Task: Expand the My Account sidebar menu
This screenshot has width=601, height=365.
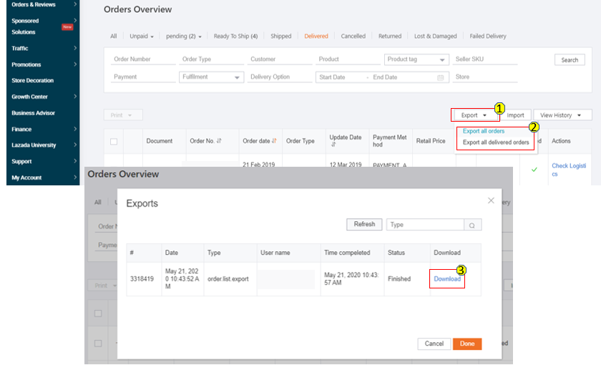Action: [44, 177]
